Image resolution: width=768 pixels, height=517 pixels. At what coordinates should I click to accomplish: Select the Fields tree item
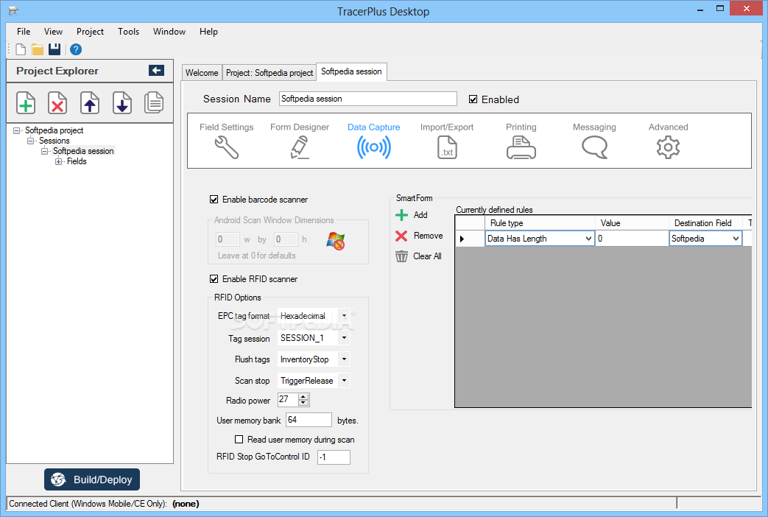[77, 162]
